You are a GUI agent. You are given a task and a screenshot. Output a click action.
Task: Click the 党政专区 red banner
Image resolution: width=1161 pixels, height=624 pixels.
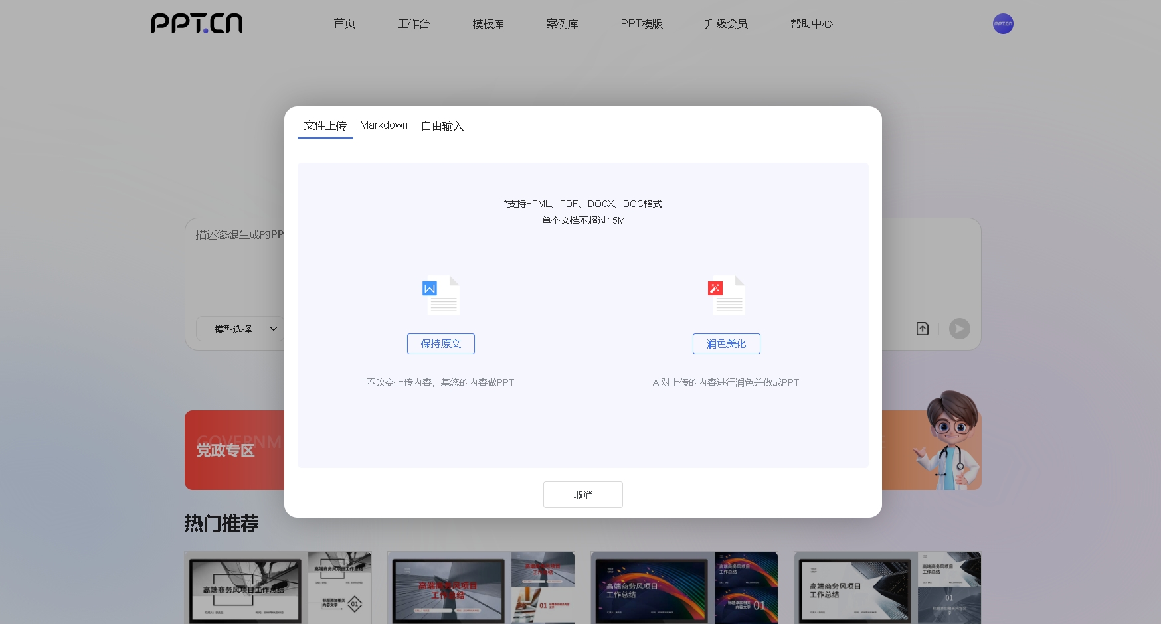click(234, 450)
